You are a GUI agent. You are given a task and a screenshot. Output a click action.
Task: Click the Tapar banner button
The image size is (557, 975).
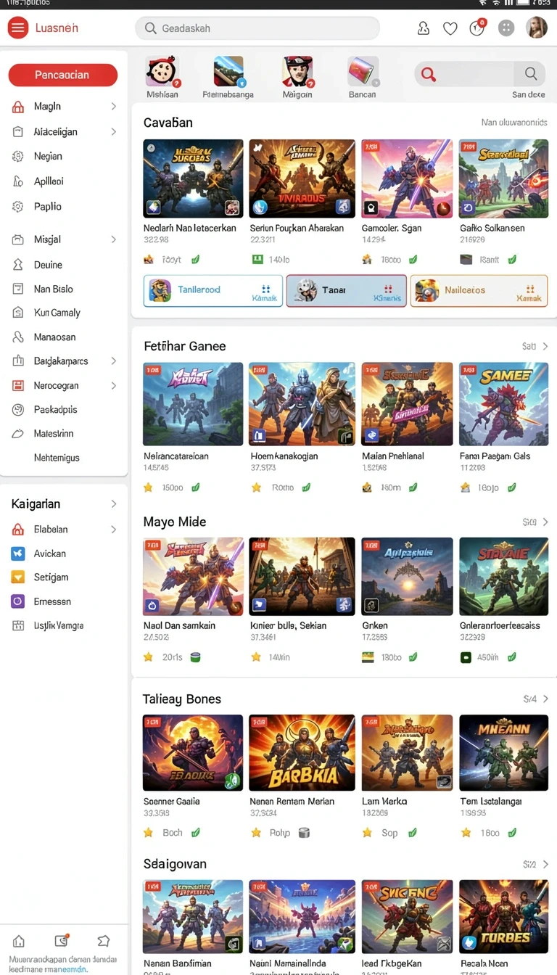coord(346,291)
